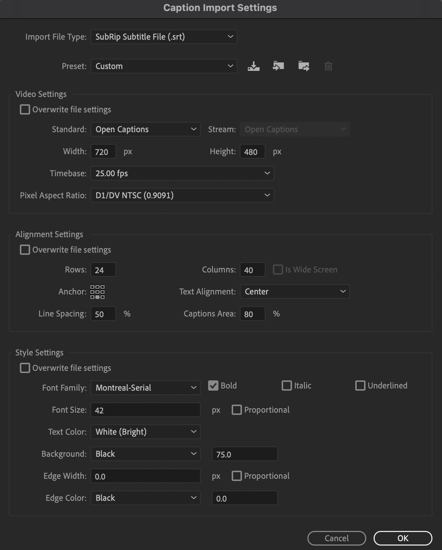Click the OK button
The image size is (442, 550).
[x=403, y=538]
